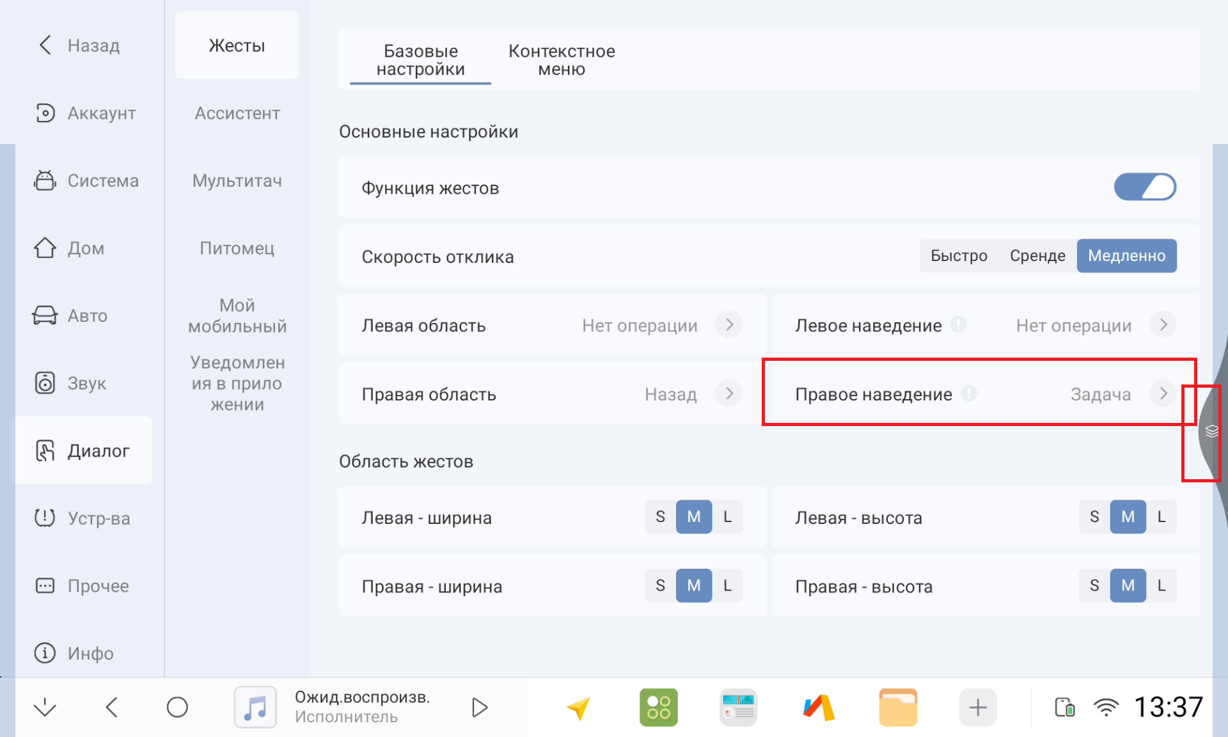Open Уведомления в приложении submenu item
The image size is (1228, 737).
click(x=237, y=383)
